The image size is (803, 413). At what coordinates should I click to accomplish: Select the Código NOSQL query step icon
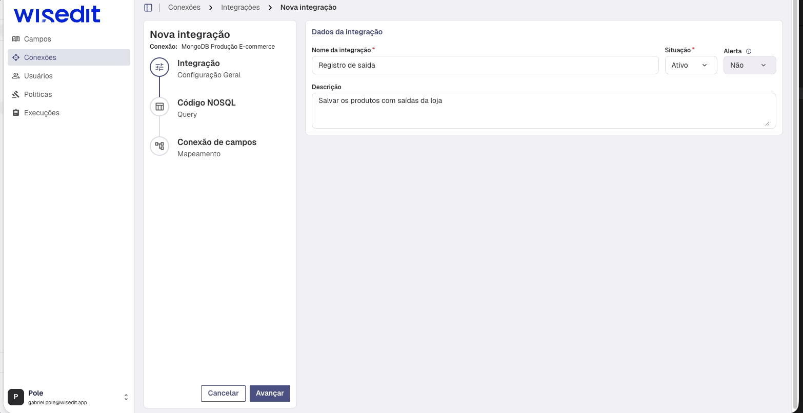(159, 107)
